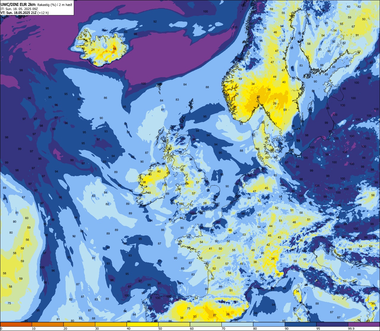Viewport: 380px width, 331px height.
Task: Click the legend scale label "70"
Action: (x=223, y=329)
